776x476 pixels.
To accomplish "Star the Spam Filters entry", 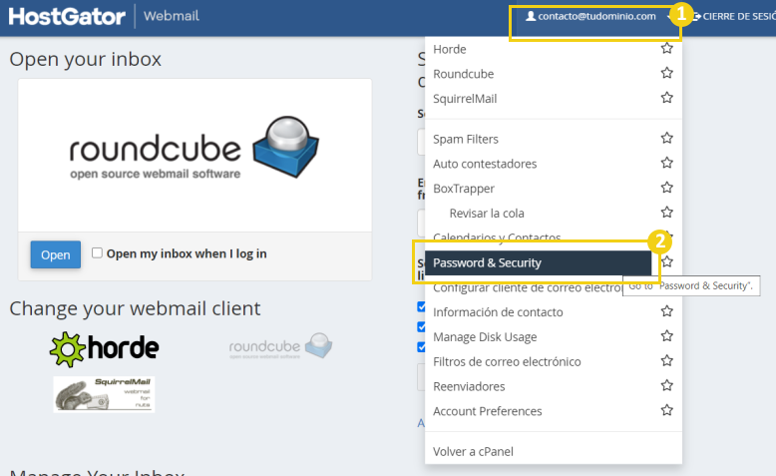I will pyautogui.click(x=666, y=138).
